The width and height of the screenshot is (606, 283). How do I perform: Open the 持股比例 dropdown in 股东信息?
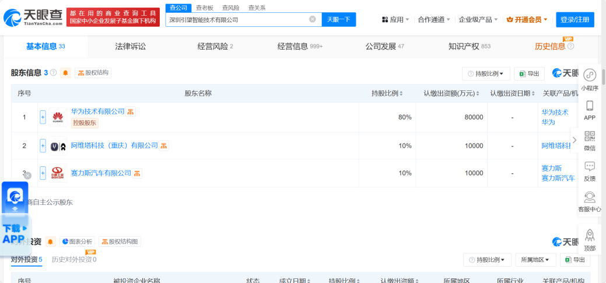pyautogui.click(x=486, y=74)
